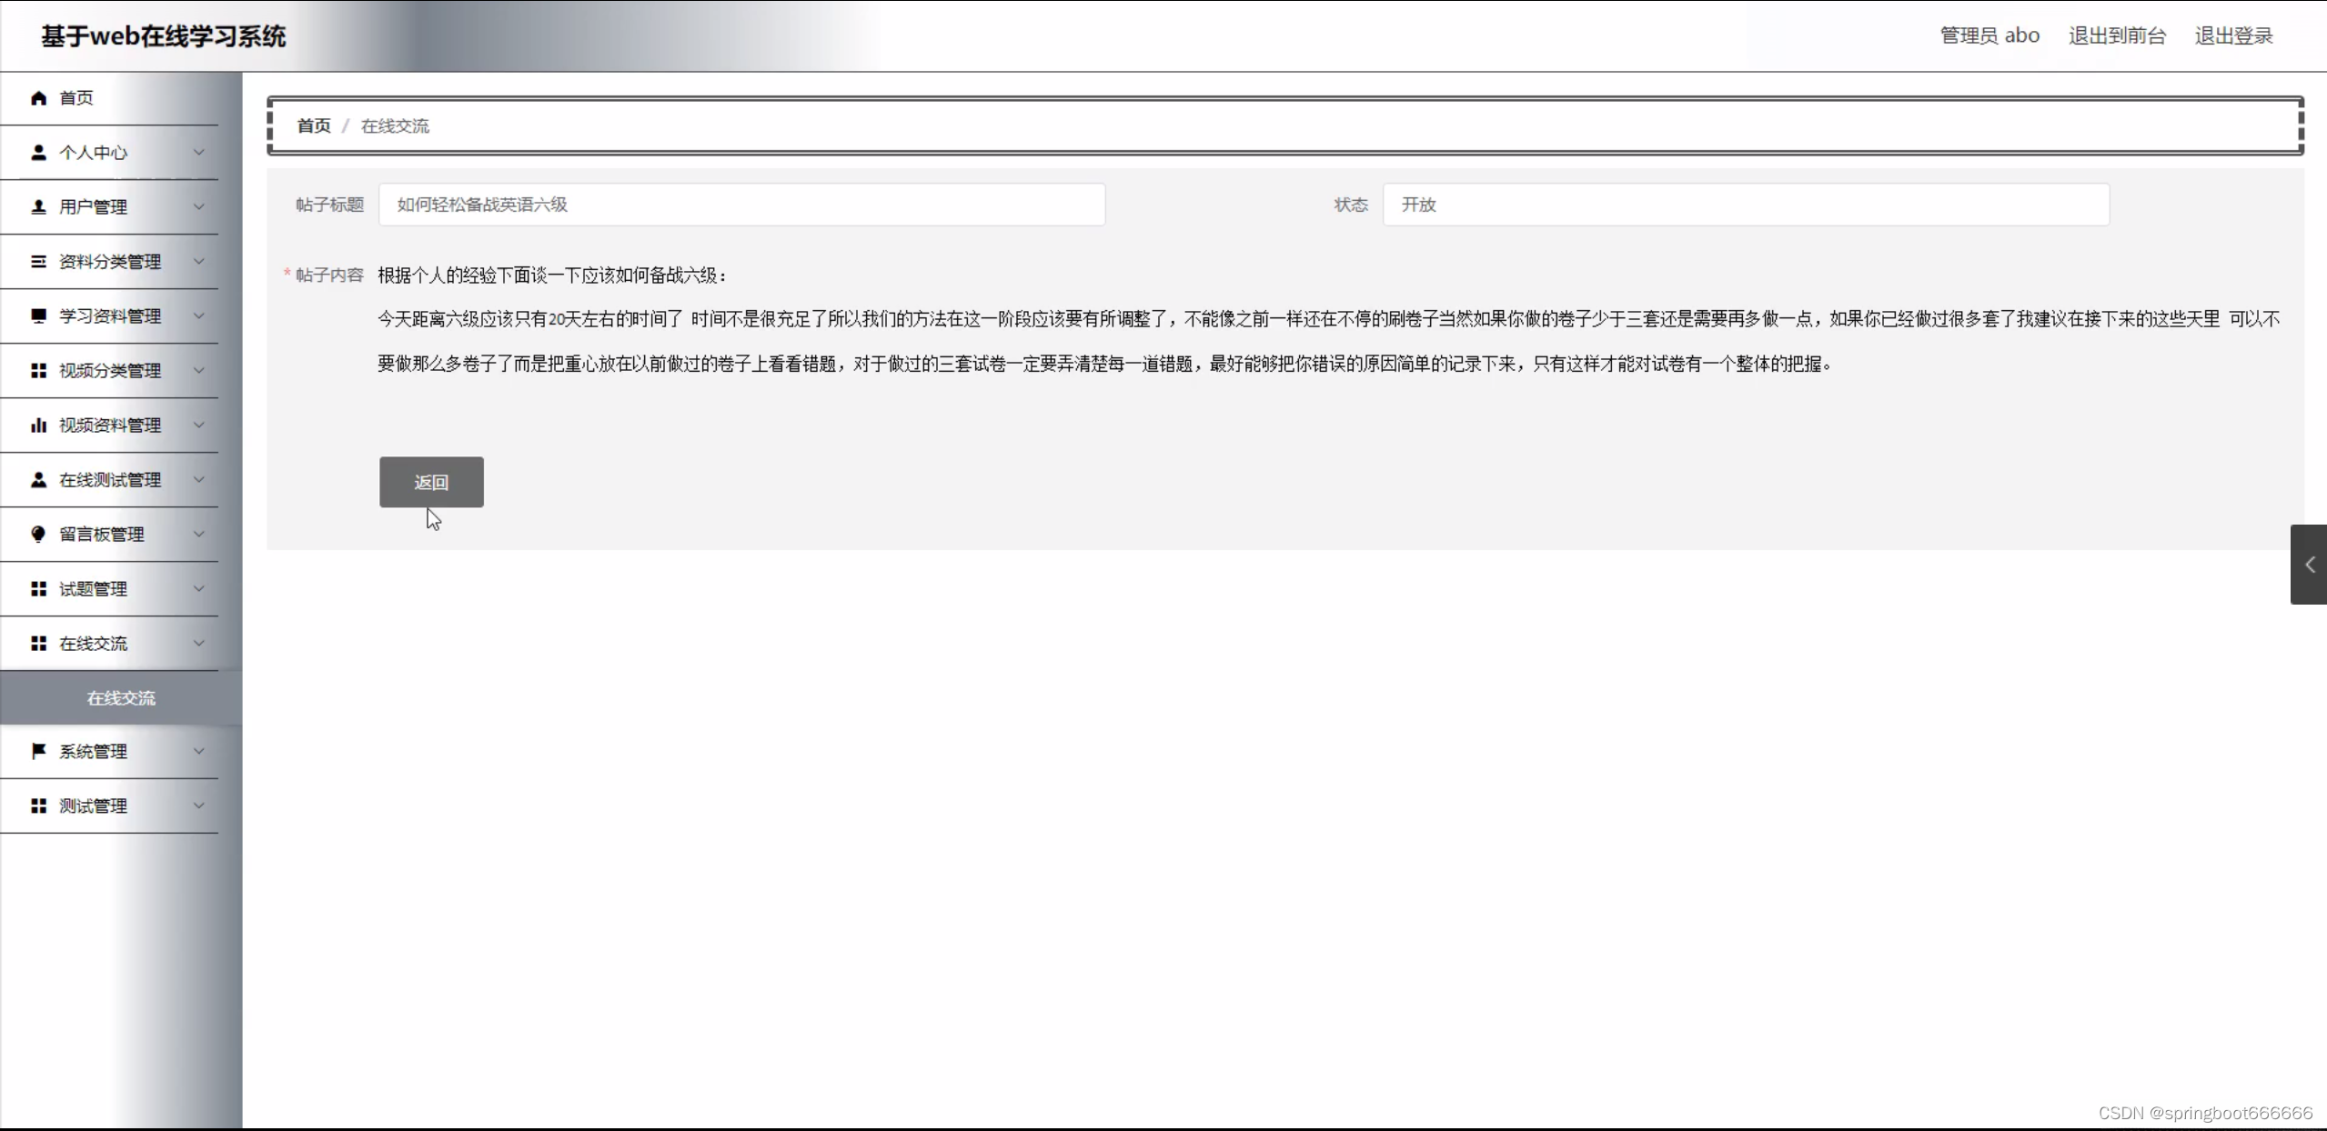Expand the 测试管理 chevron
The image size is (2327, 1131).
coord(199,806)
